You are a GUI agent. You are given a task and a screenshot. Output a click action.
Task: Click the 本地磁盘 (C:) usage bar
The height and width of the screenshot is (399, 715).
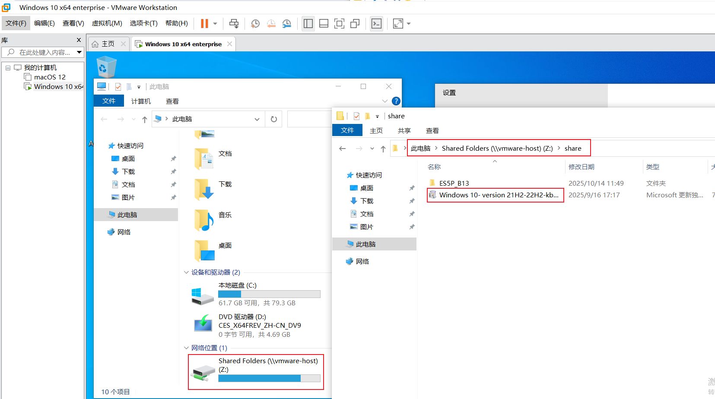(x=269, y=294)
